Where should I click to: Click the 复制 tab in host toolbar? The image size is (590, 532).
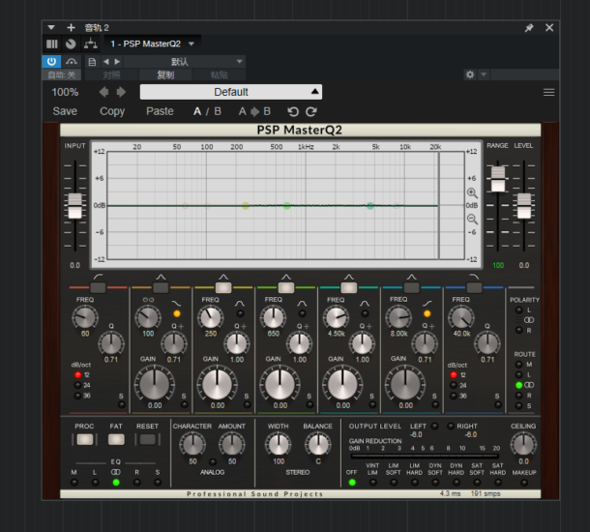click(x=165, y=74)
